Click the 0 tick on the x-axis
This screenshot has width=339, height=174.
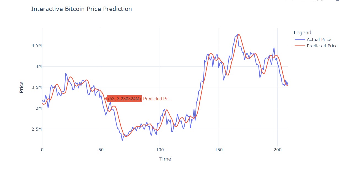42,150
